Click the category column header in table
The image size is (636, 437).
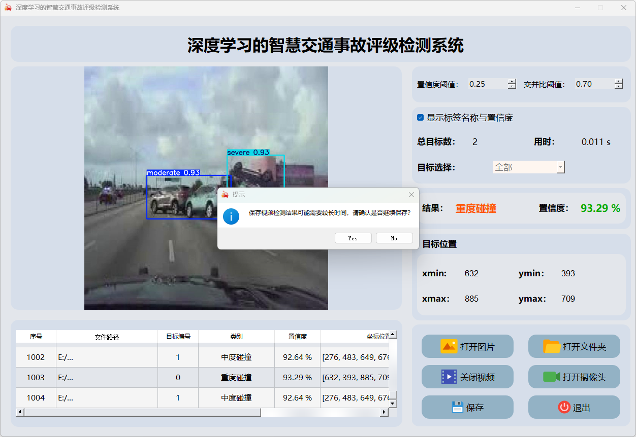pos(236,337)
